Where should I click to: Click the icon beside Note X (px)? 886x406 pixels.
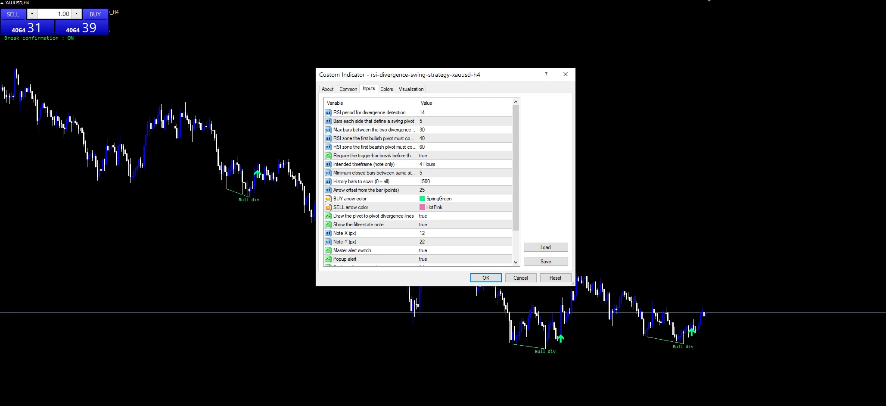point(328,233)
